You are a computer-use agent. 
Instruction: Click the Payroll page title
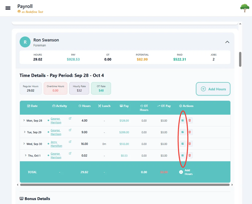[x=25, y=6]
